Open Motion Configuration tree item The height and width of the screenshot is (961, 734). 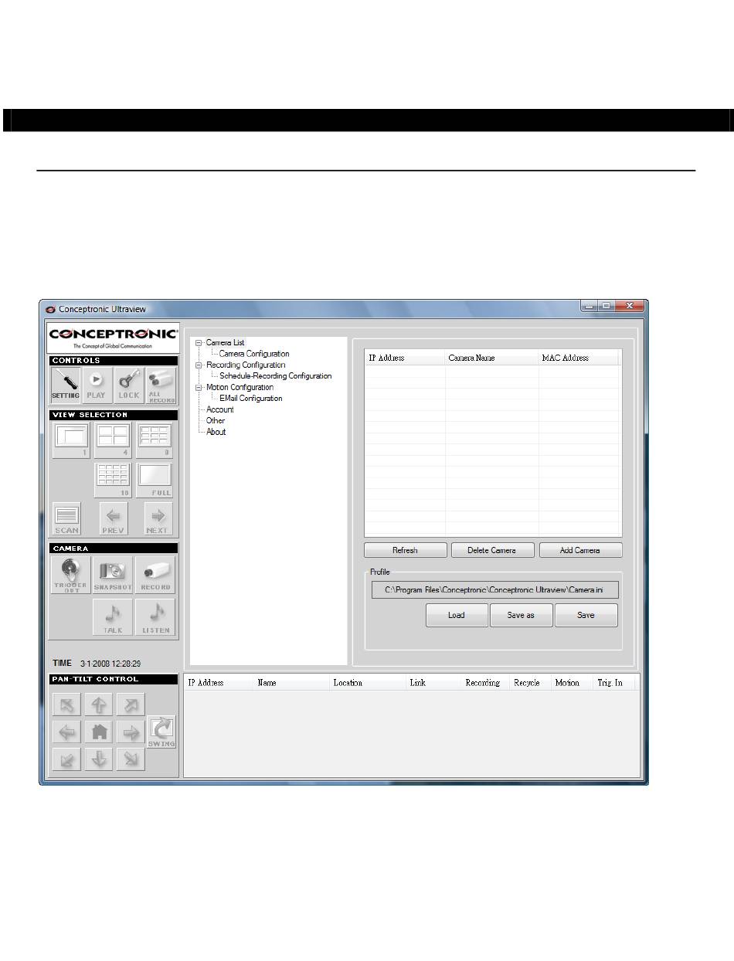(x=240, y=388)
